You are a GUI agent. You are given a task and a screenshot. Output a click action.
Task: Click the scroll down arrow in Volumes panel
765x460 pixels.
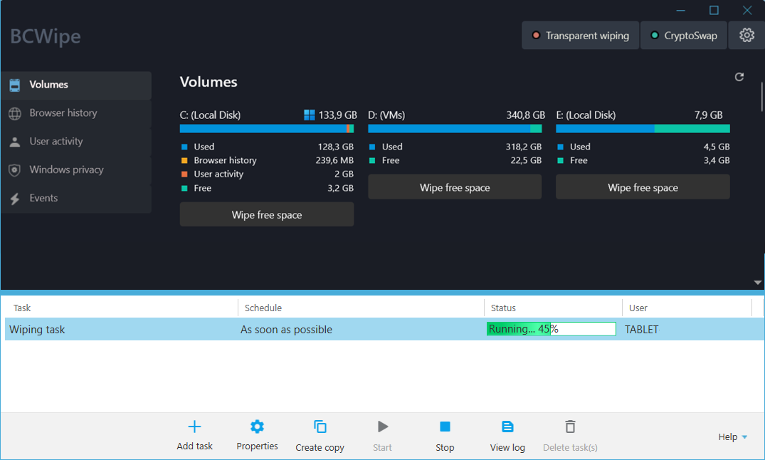click(x=757, y=282)
